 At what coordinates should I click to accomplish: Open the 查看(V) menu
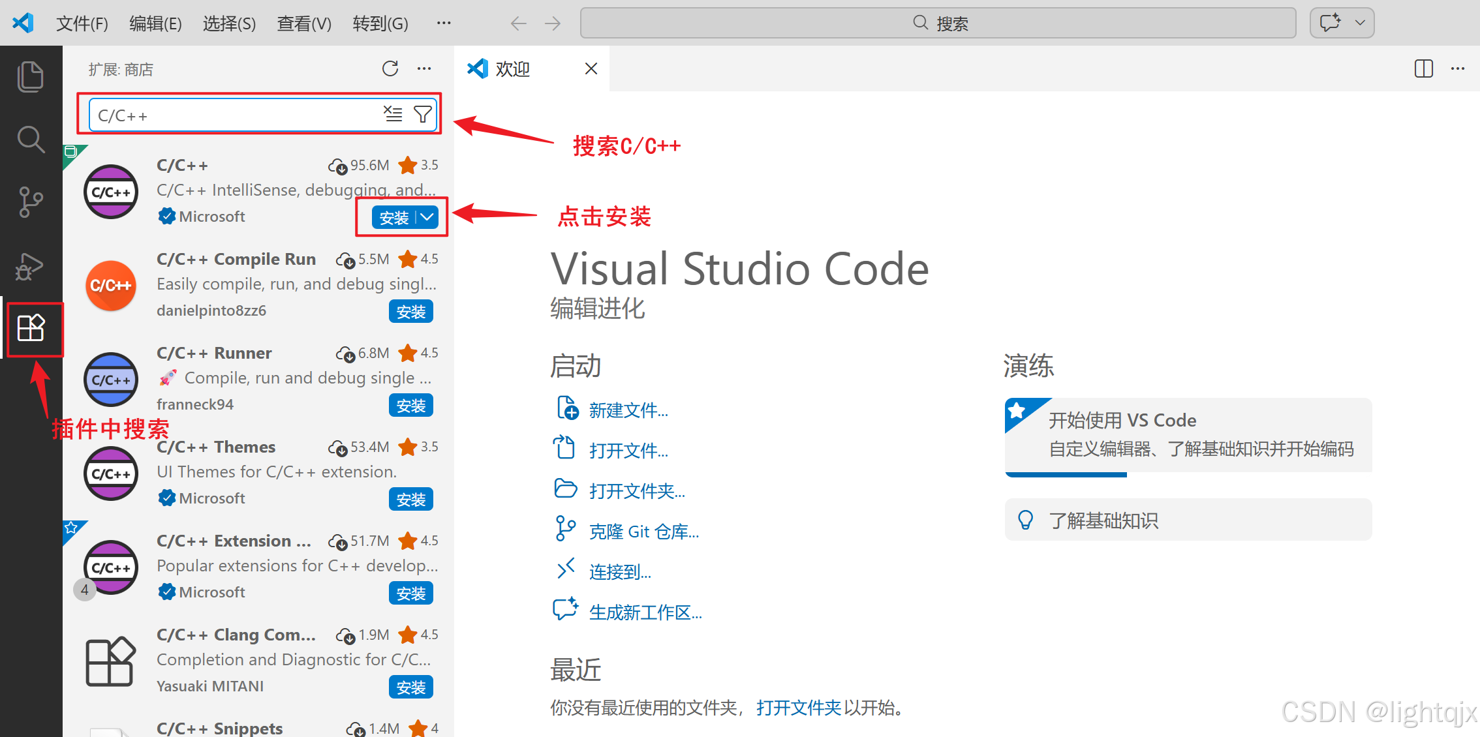pos(304,23)
